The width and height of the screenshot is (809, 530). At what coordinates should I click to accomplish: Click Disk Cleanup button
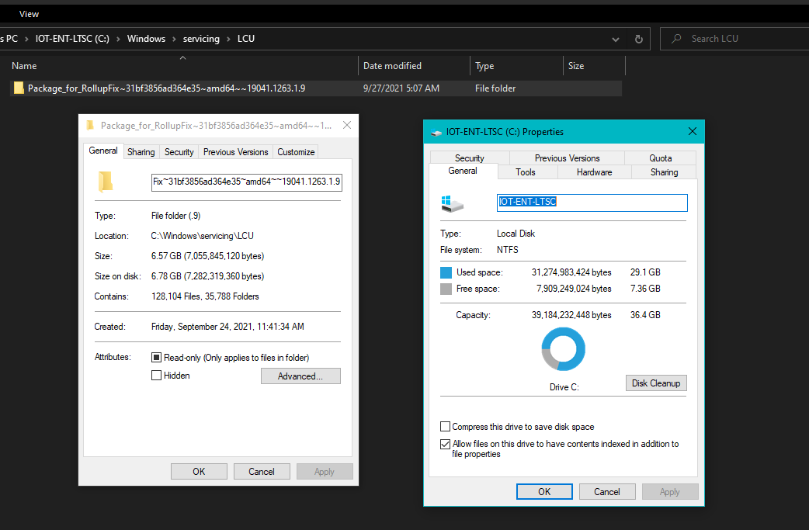click(656, 383)
